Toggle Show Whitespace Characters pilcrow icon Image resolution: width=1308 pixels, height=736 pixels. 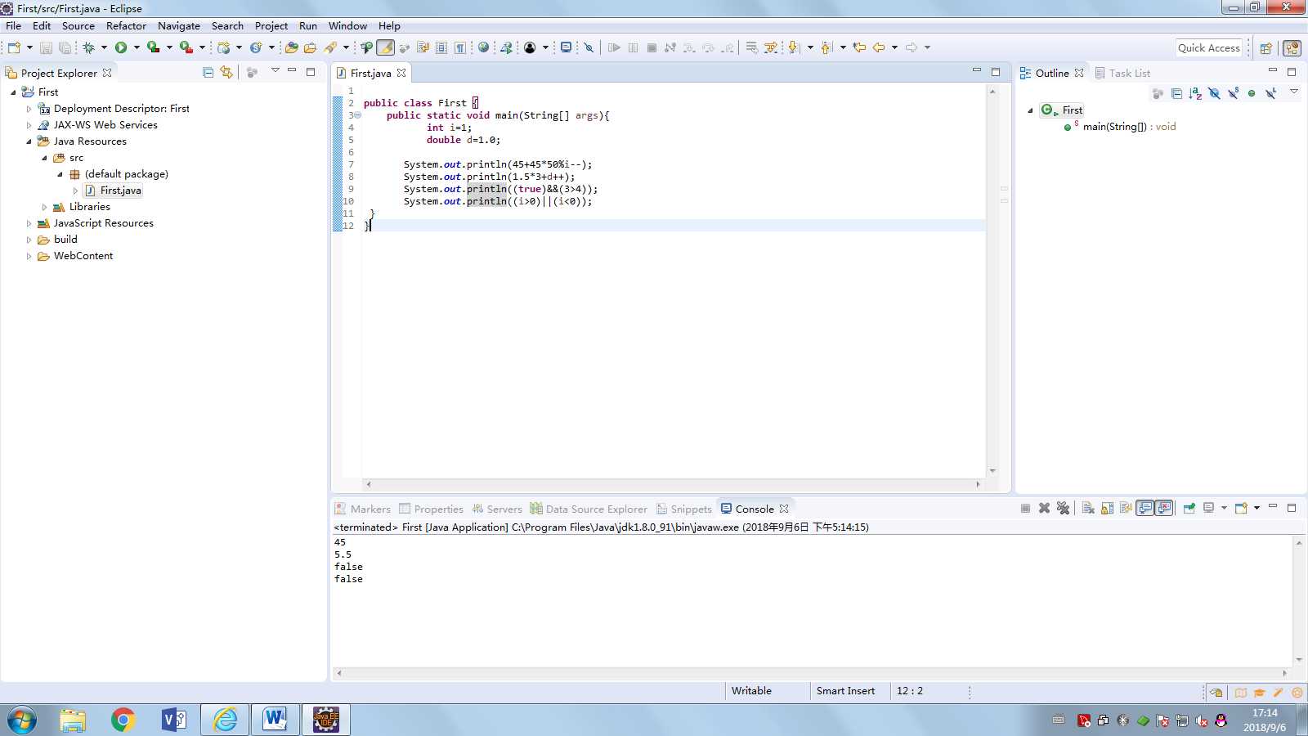pos(460,47)
